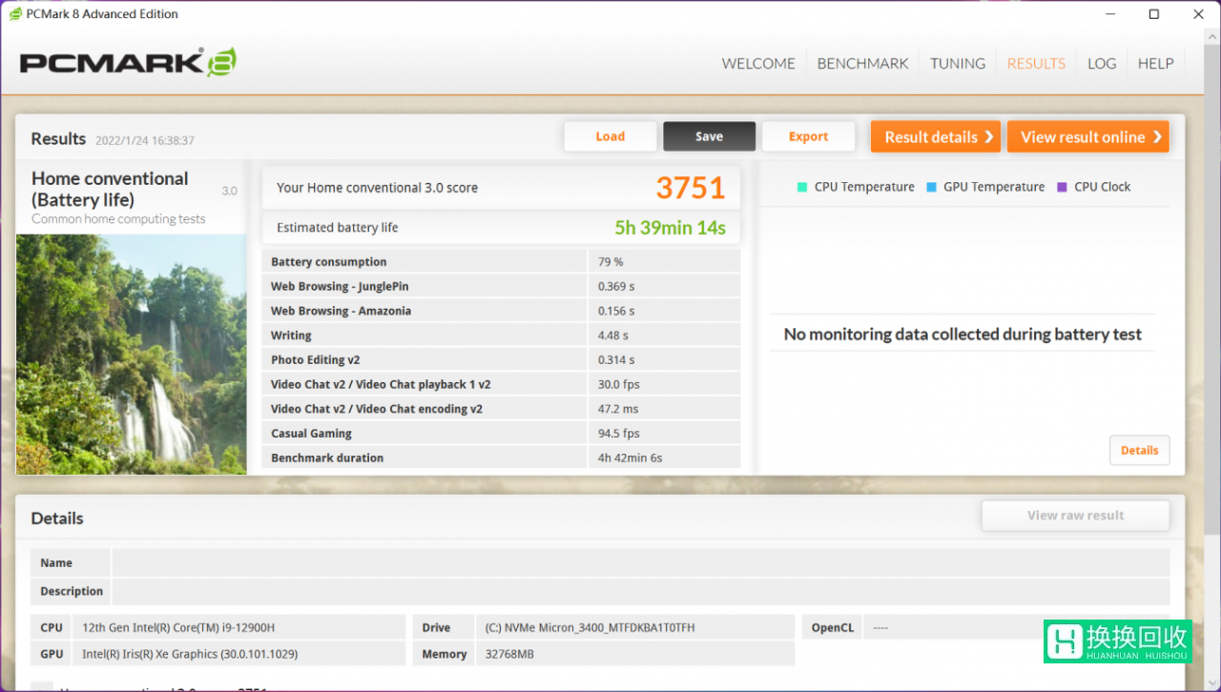Click 'Web Browsing - JunglePin' row
This screenshot has height=692, width=1221.
pyautogui.click(x=501, y=286)
